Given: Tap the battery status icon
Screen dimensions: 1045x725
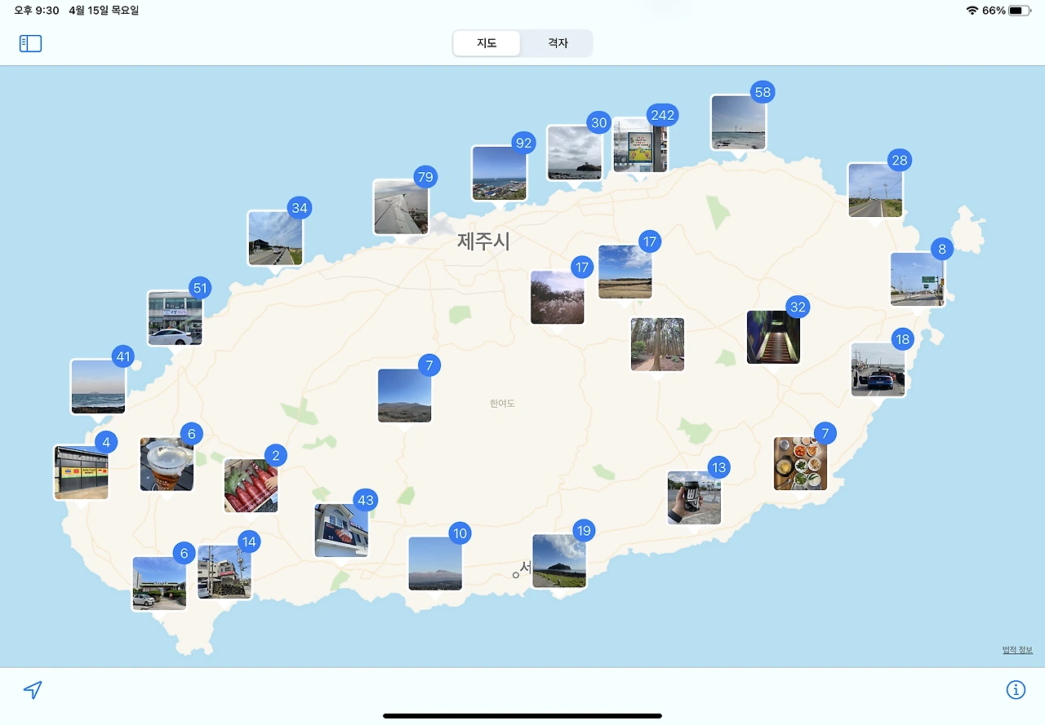Looking at the screenshot, I should [1020, 11].
